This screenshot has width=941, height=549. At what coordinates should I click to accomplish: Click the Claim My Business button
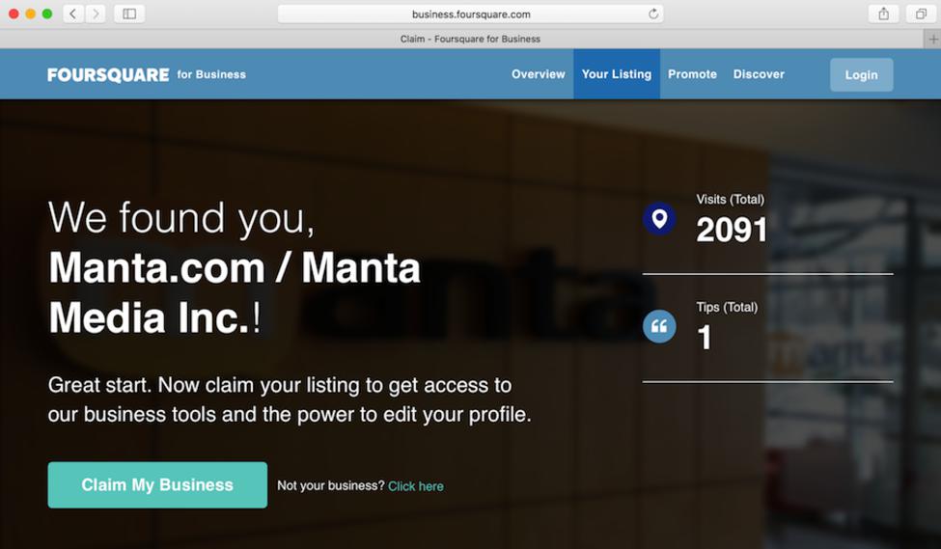coord(157,484)
